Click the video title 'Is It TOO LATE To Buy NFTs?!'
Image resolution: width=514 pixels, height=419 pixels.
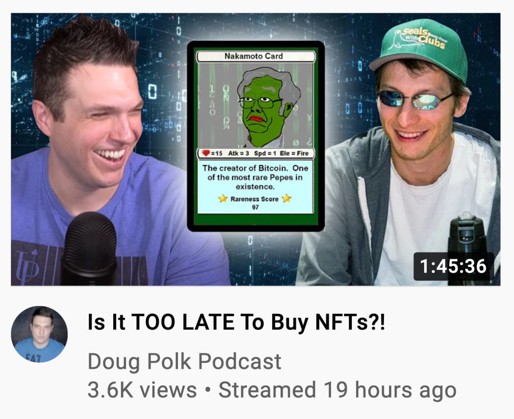click(237, 322)
